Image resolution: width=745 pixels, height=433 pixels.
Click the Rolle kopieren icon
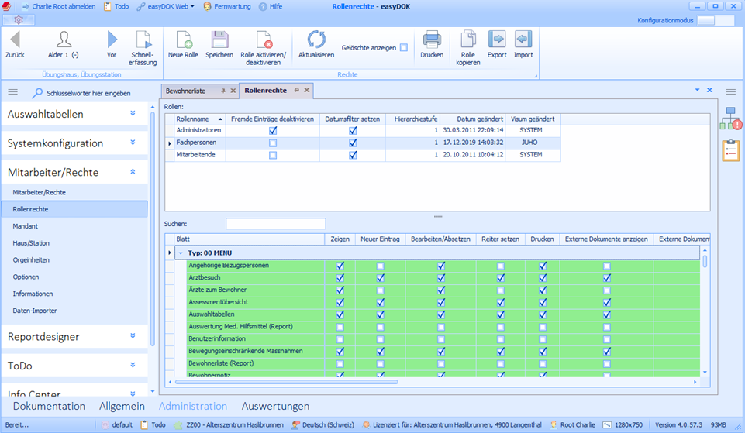467,40
